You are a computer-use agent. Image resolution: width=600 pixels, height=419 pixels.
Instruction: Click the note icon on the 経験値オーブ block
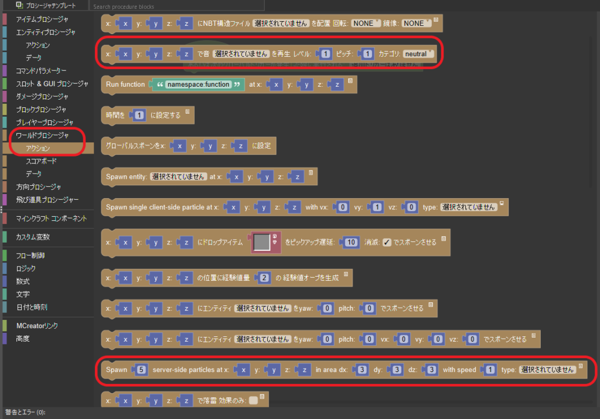346,273
